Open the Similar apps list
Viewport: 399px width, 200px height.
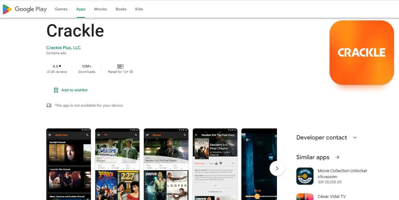(x=318, y=158)
